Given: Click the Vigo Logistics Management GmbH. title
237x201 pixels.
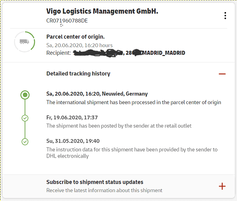Looking at the screenshot, I should [x=102, y=11].
